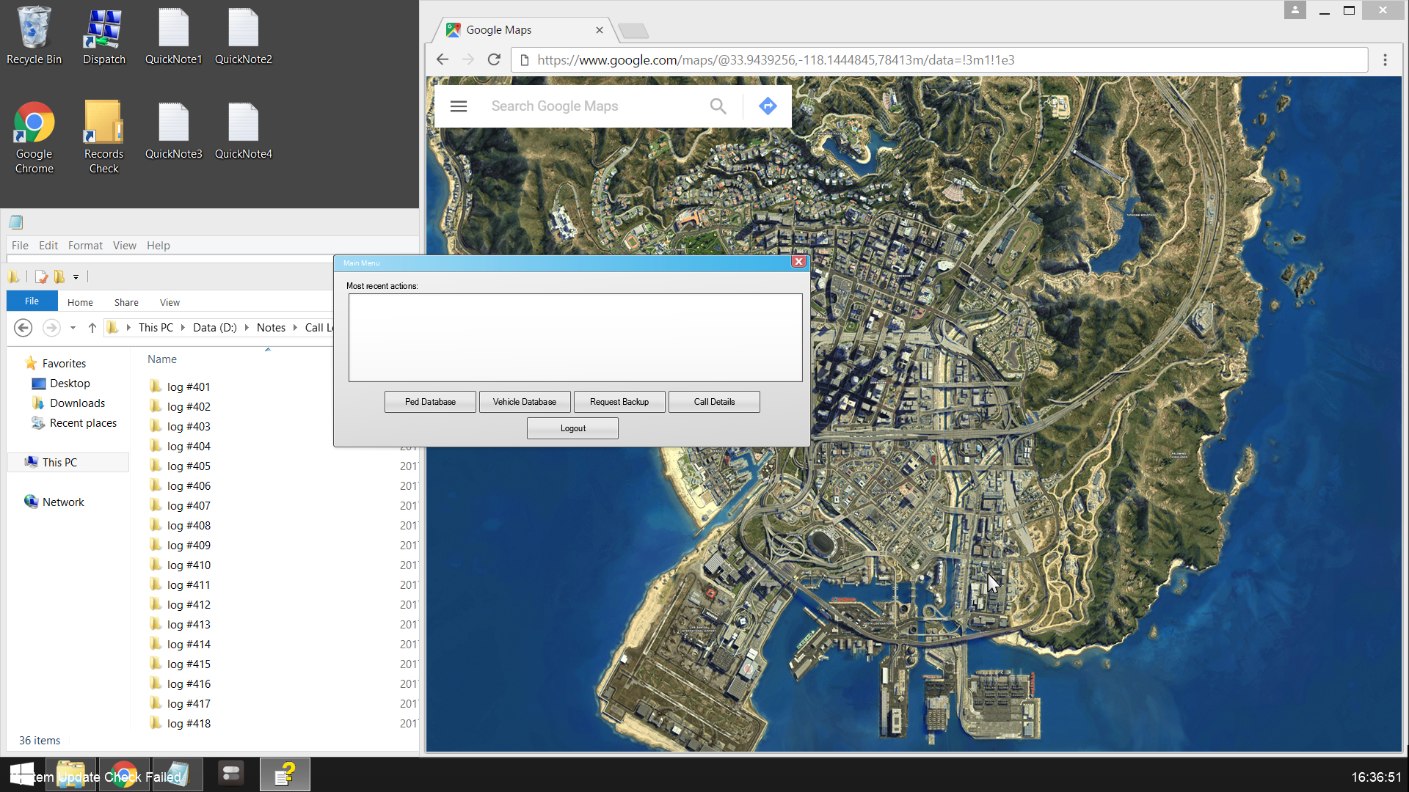Image resolution: width=1409 pixels, height=792 pixels.
Task: Expand the Quick Access Toolbar customize dropdown
Action: coord(76,277)
